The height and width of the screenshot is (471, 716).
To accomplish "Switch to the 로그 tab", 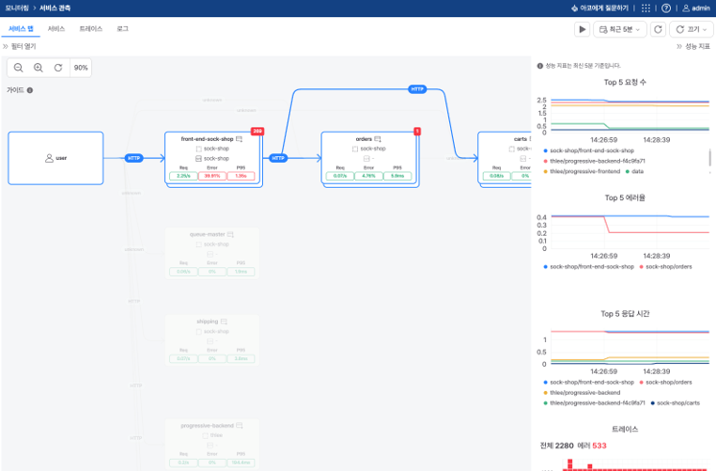I will coord(122,28).
